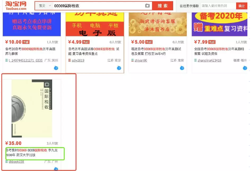The height and width of the screenshot is (171, 251).
Task: Click Wangwang chat icon on ¥4.99 item
Action: point(119,68)
